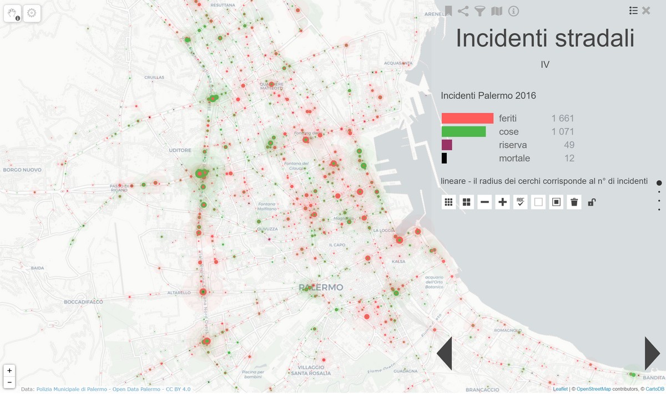Zoom out the map with minus control

click(x=9, y=382)
